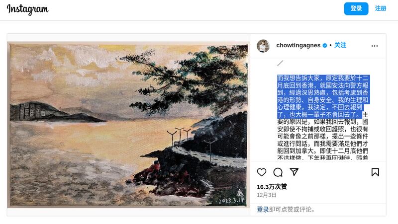
Task: Click the blue 登录 login button
Action: 356,8
